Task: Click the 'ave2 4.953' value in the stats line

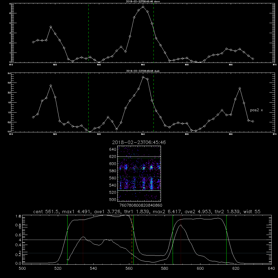Action: (197, 212)
